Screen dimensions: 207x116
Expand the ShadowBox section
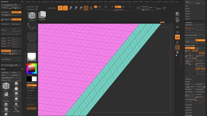tap(189, 105)
